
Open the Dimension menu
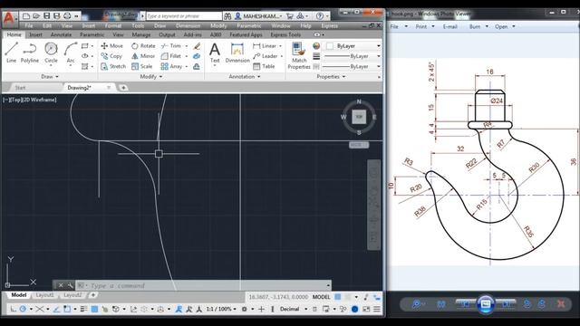188,26
